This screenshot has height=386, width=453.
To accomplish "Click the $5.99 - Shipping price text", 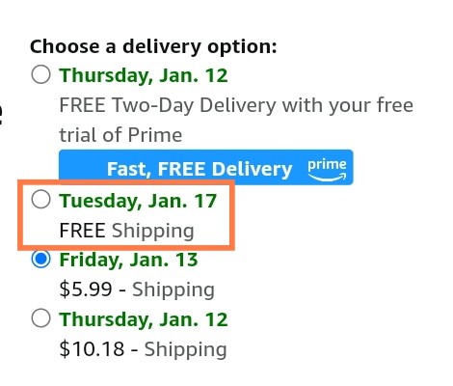I will (137, 289).
